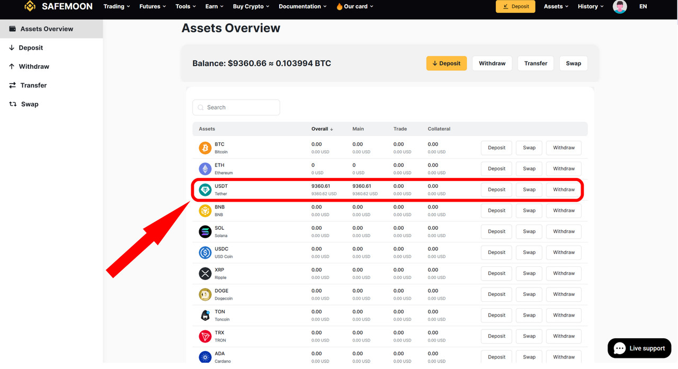This screenshot has width=678, height=369.
Task: Click the Ripple XRP coin icon
Action: pyautogui.click(x=205, y=273)
